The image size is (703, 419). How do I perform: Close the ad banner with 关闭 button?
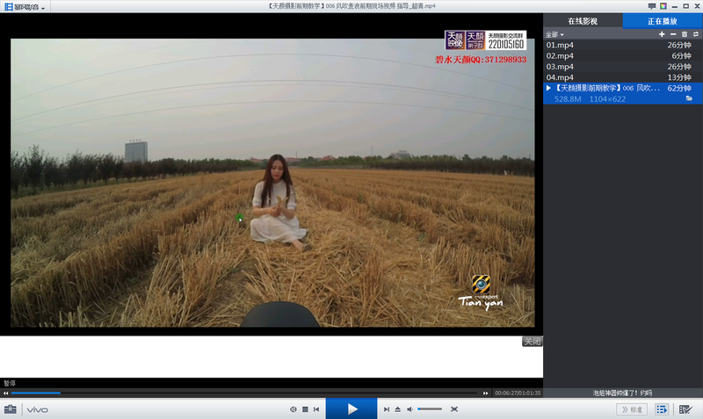coord(533,342)
